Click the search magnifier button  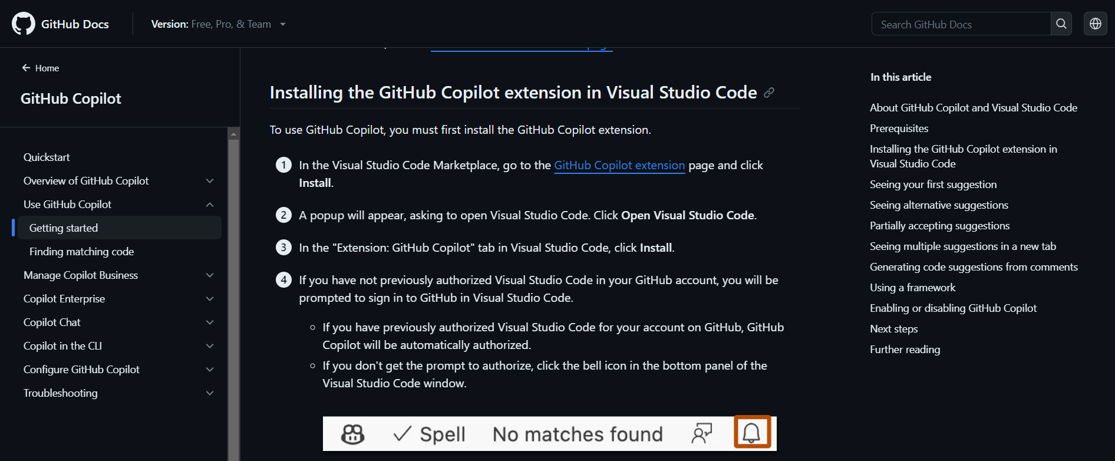1061,24
